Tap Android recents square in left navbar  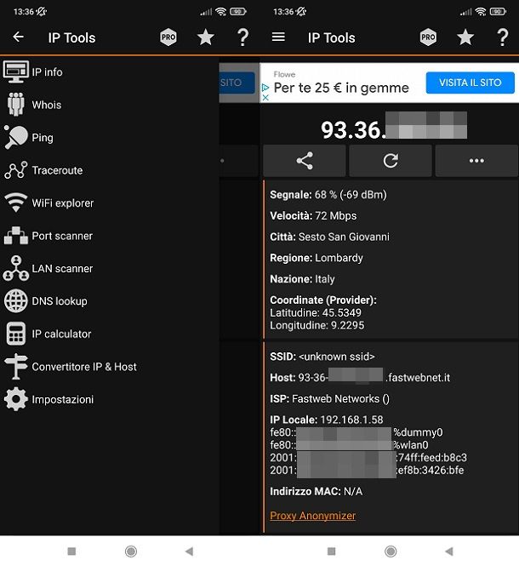(x=71, y=551)
